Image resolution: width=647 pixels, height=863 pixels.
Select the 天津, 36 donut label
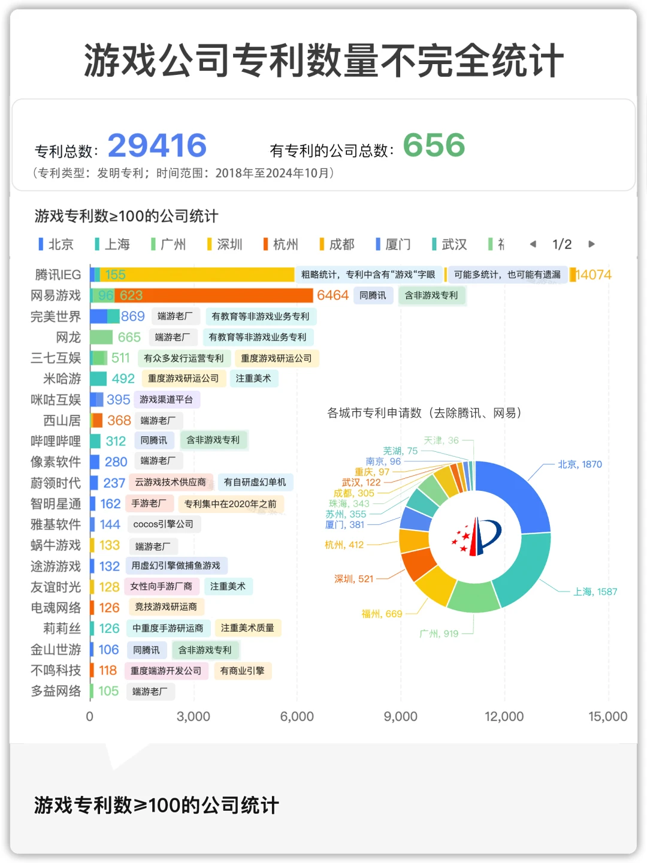[442, 440]
